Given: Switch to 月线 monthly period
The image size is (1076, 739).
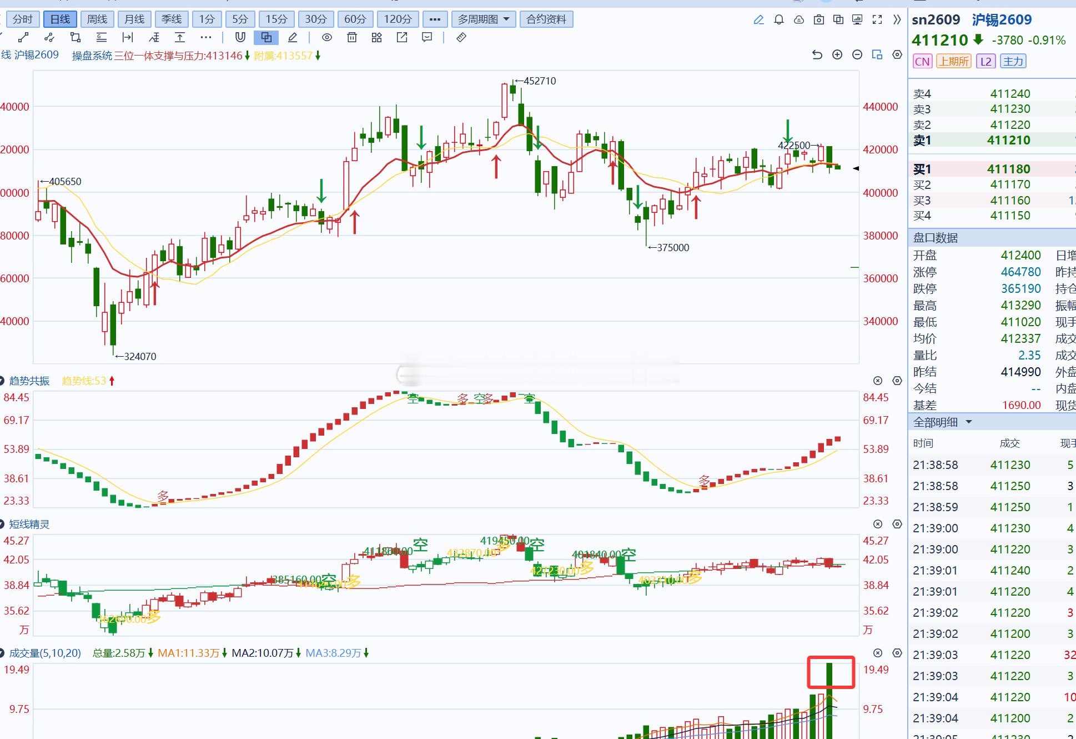Looking at the screenshot, I should [134, 19].
